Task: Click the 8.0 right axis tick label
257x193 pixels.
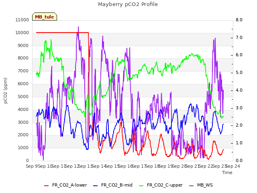Action: click(239, 20)
